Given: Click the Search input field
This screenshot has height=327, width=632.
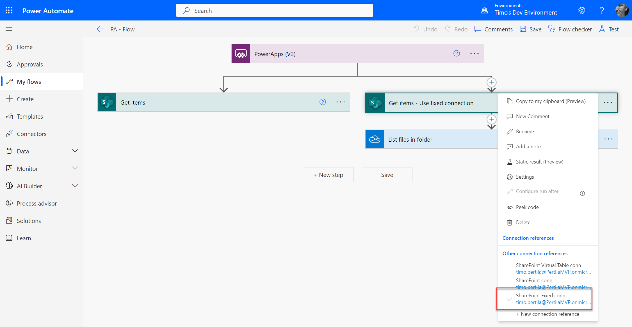Looking at the screenshot, I should tap(274, 11).
